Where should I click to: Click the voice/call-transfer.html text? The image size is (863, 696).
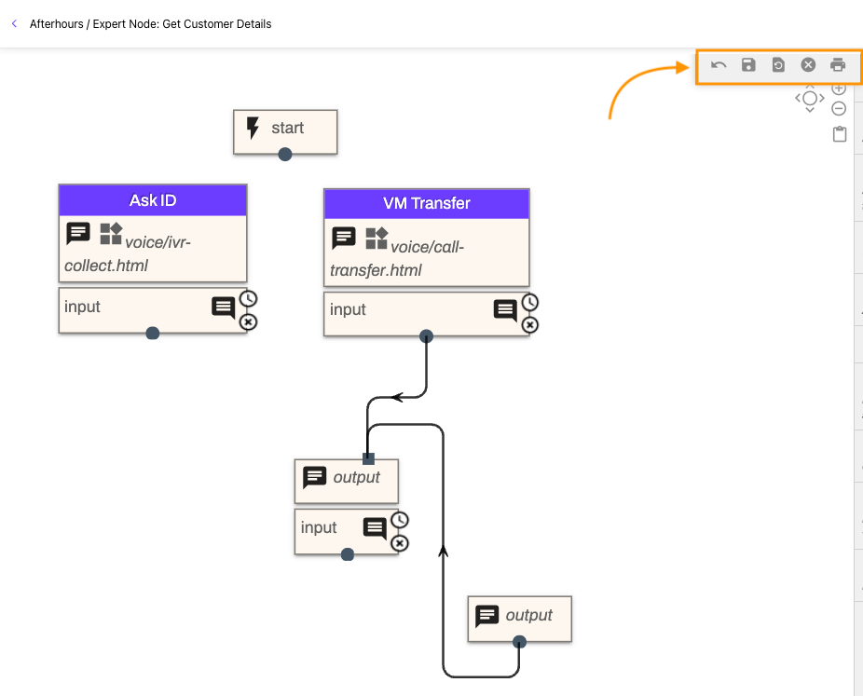397,259
